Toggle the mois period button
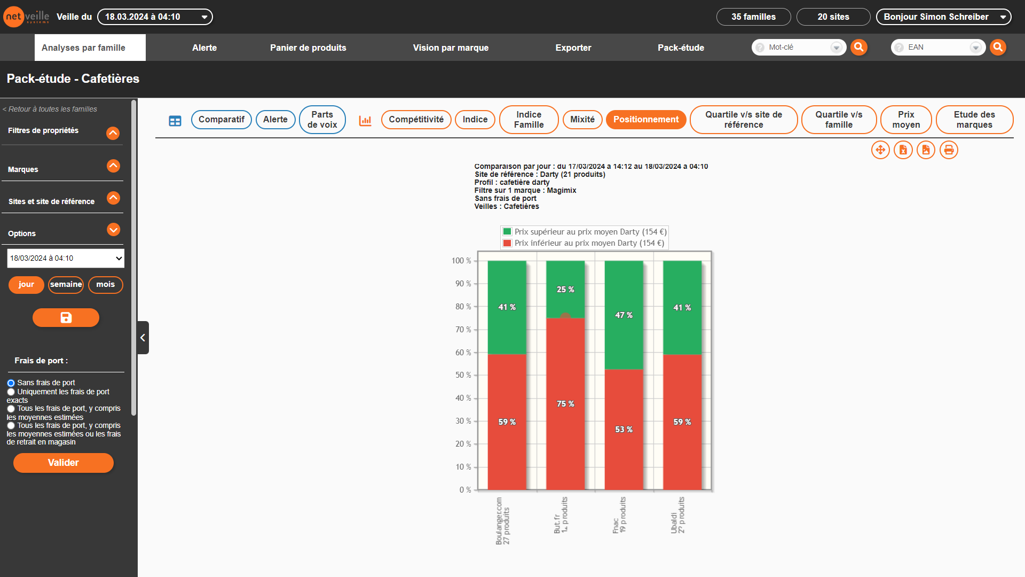The height and width of the screenshot is (577, 1025). tap(106, 285)
